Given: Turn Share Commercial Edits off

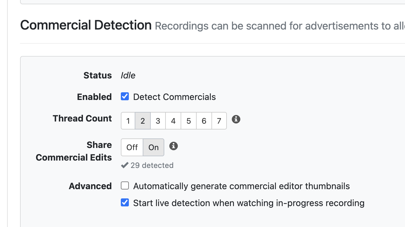Looking at the screenshot, I should coord(132,147).
